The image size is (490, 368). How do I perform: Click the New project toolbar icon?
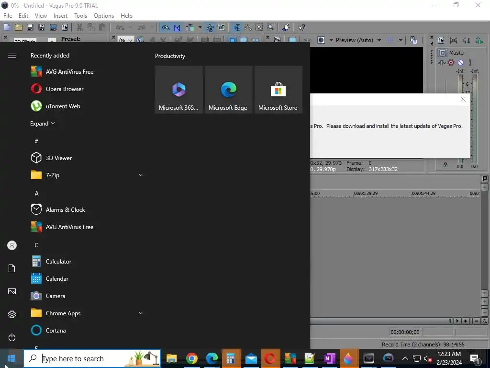coord(7,27)
